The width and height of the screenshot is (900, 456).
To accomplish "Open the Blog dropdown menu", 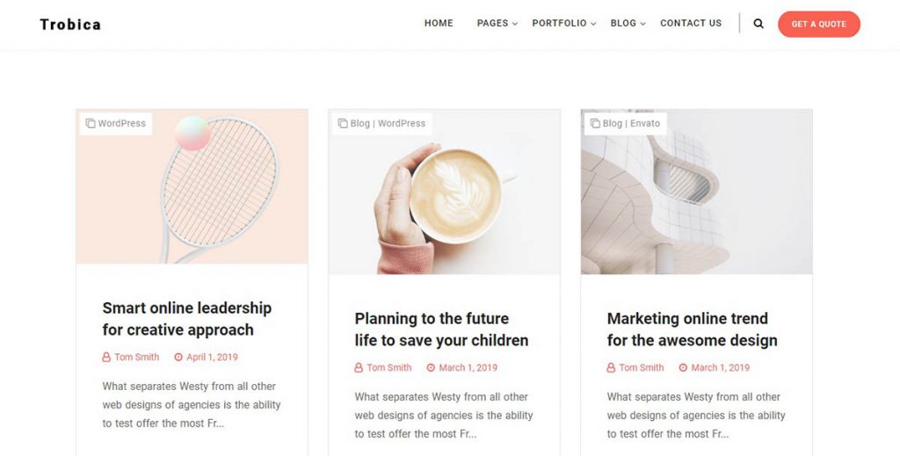I will 628,24.
